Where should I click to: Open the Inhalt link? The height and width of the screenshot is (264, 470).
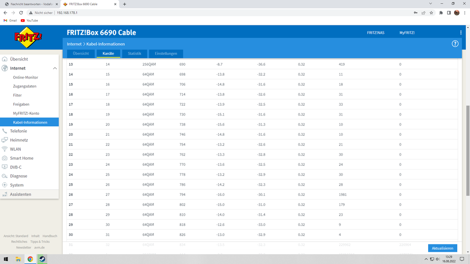(35, 236)
